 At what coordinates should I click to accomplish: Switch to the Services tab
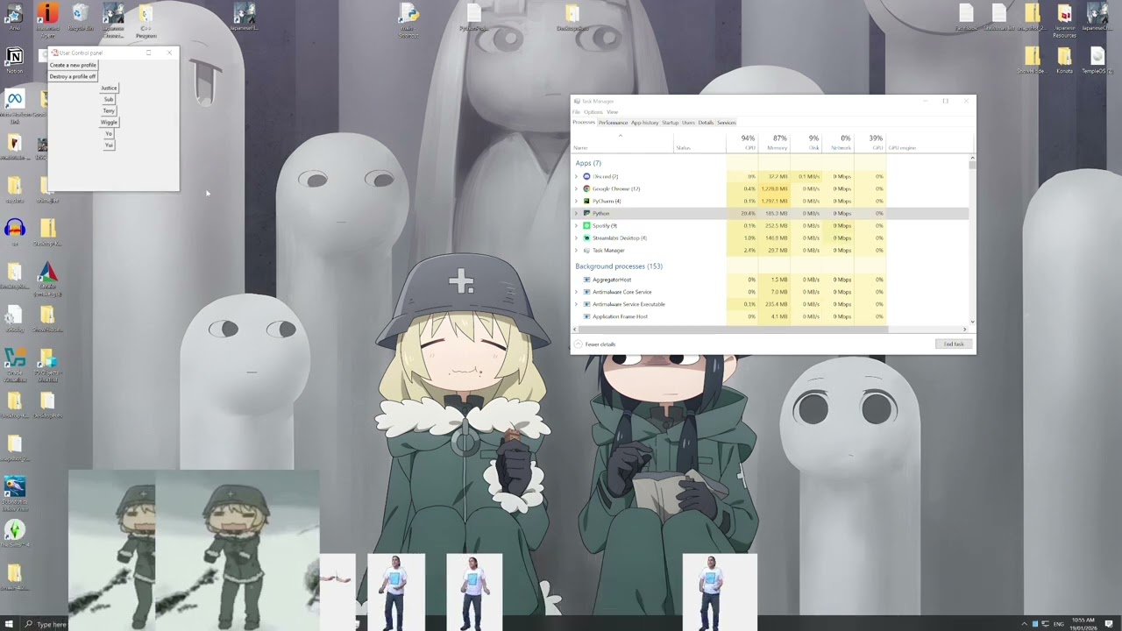(727, 123)
